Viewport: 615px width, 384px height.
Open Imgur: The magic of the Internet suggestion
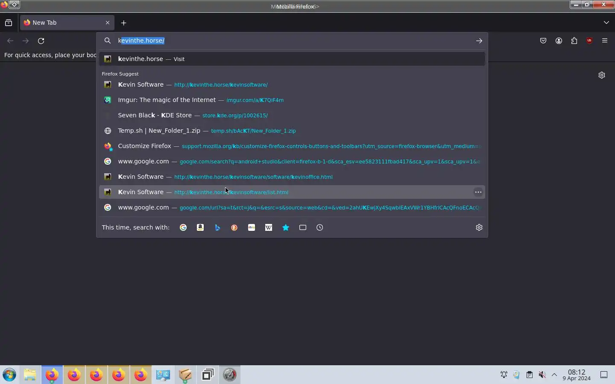click(292, 100)
